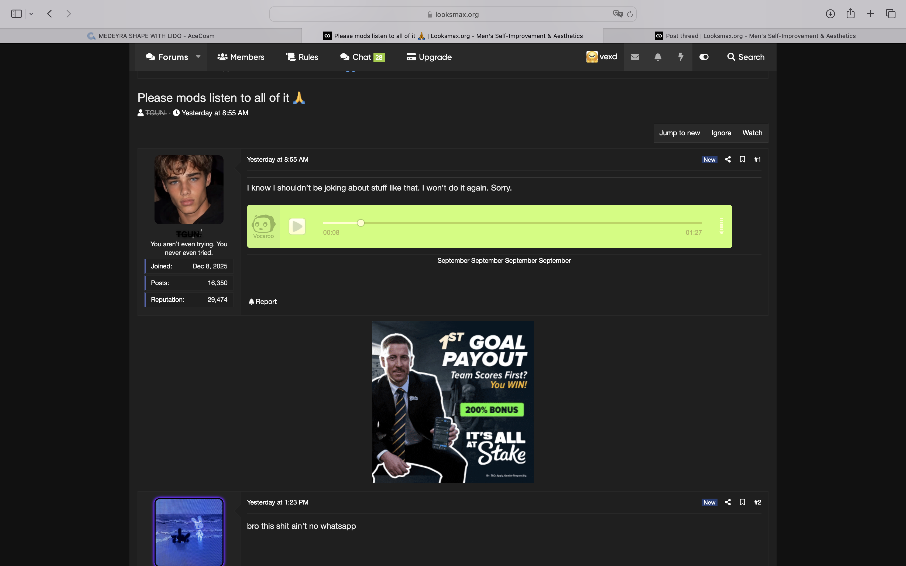Open the Forums nav item

[167, 57]
